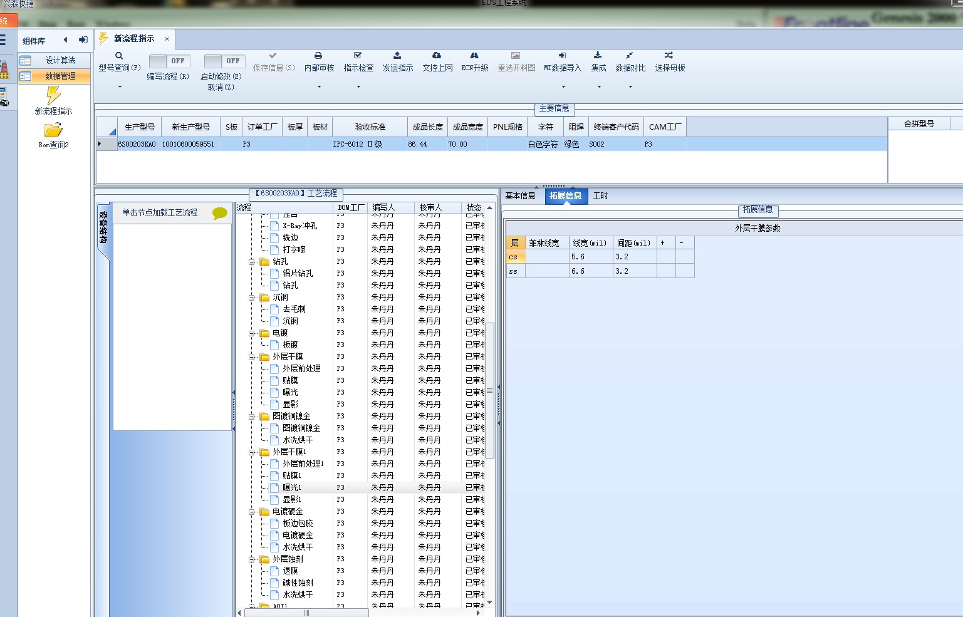This screenshot has width=963, height=617.
Task: Click the 外层蚀刻 folder icon in tree
Action: click(264, 559)
